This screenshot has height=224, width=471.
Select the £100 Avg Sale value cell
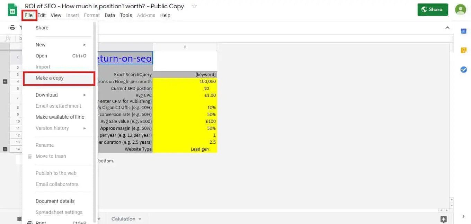[x=185, y=121]
